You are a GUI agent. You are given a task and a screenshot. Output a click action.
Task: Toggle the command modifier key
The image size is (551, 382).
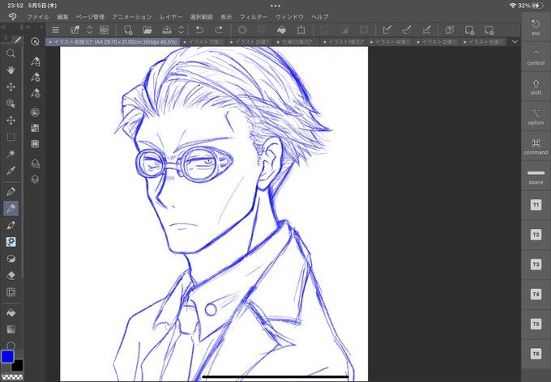(x=536, y=146)
